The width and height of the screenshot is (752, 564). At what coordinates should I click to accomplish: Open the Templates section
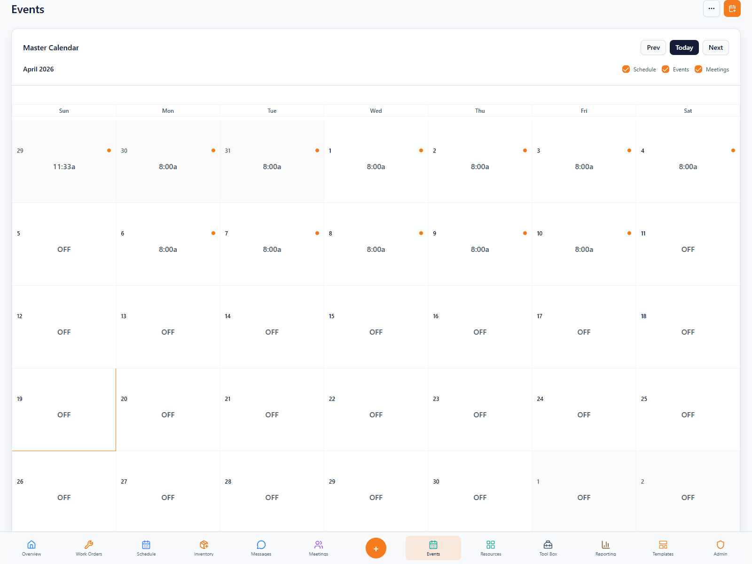pos(663,548)
